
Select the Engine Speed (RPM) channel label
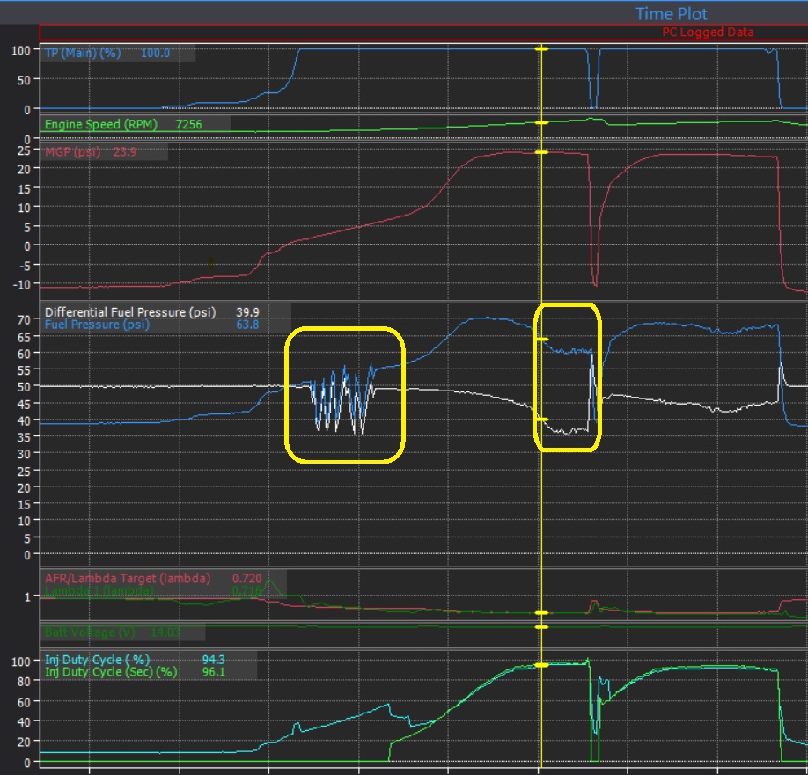[x=101, y=124]
